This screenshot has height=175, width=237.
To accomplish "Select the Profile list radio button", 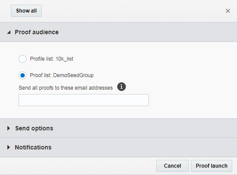I will tap(23, 59).
